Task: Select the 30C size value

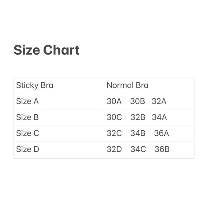Action: 114,117
